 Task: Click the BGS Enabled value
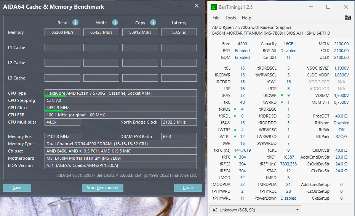pos(242,51)
